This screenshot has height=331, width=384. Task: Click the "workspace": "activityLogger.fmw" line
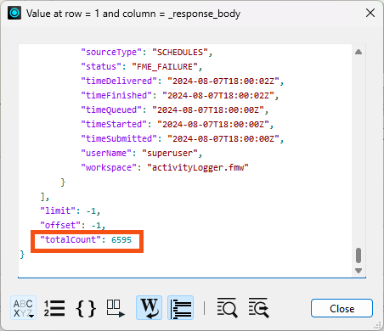click(x=165, y=168)
